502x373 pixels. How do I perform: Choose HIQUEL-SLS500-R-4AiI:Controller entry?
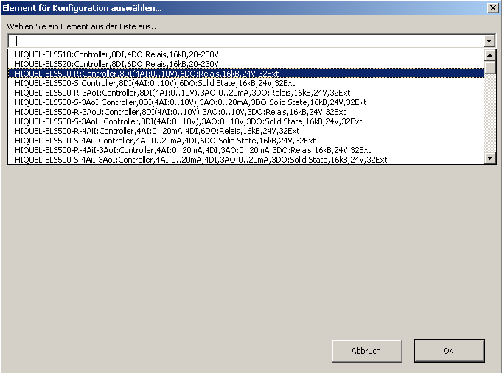pyautogui.click(x=246, y=131)
